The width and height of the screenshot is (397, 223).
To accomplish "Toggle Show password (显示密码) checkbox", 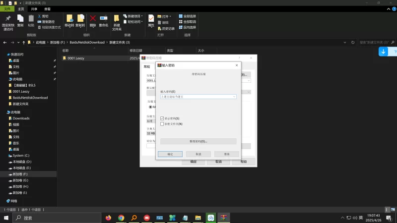I will coord(162,118).
